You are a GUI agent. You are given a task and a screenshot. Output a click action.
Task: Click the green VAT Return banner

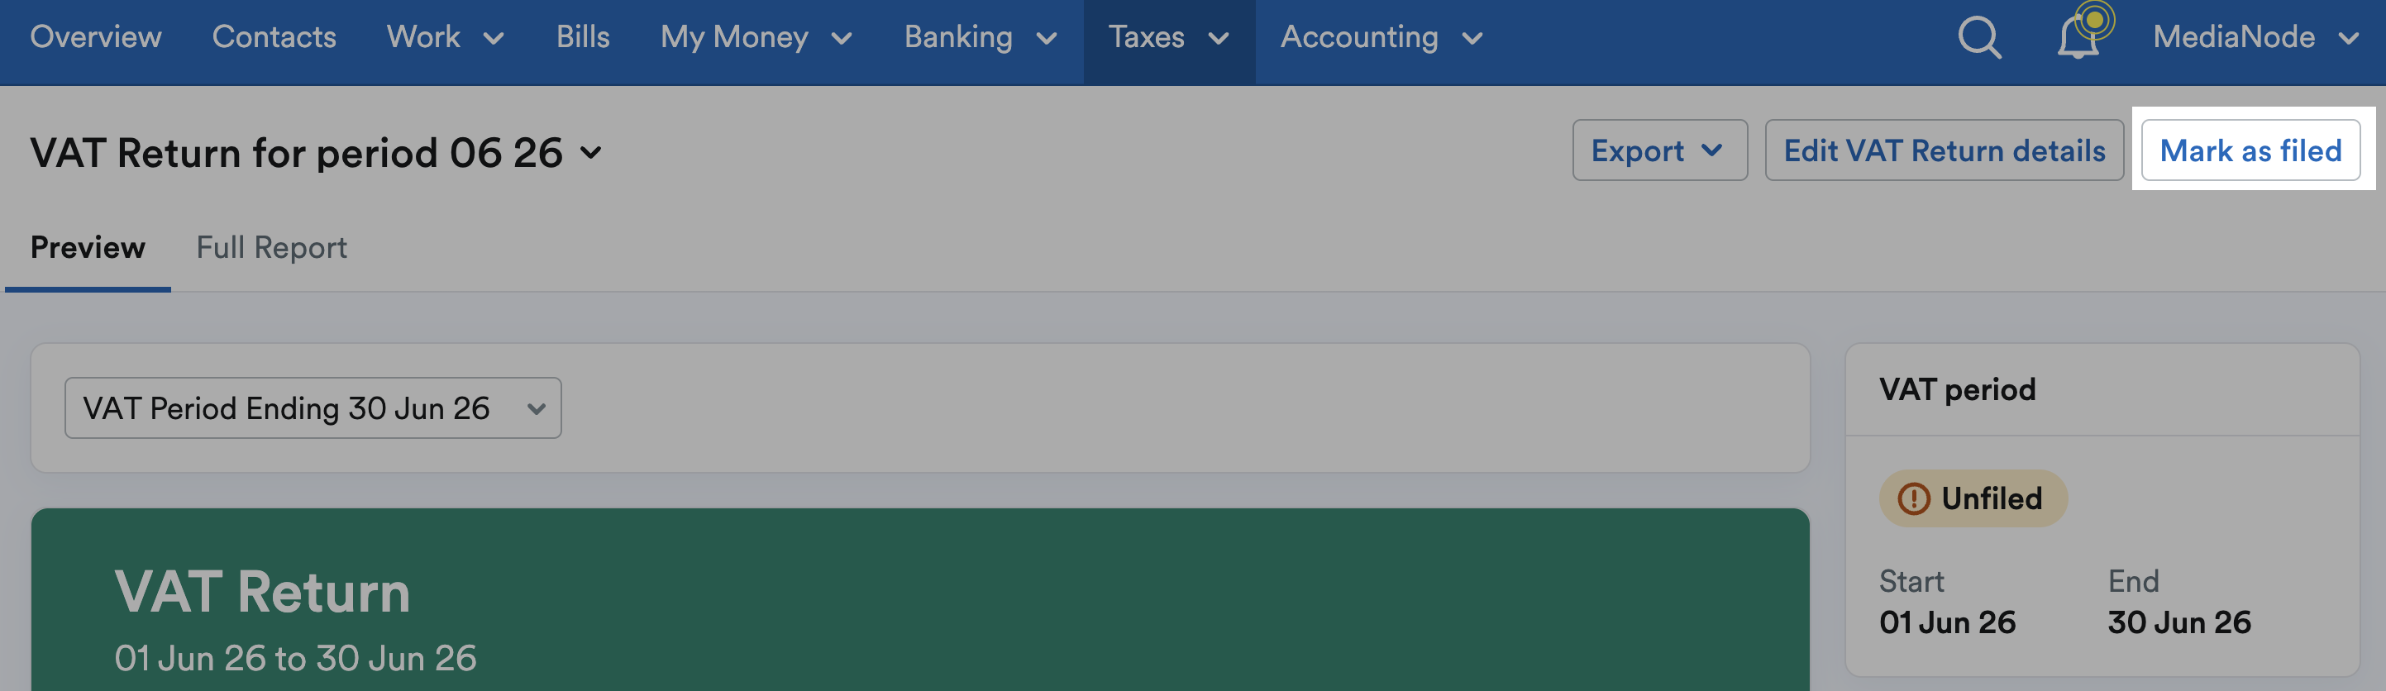[x=919, y=599]
